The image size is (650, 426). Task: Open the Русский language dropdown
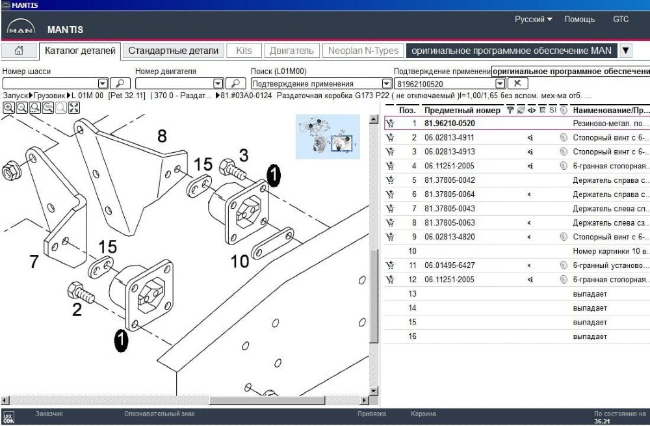coord(533,20)
